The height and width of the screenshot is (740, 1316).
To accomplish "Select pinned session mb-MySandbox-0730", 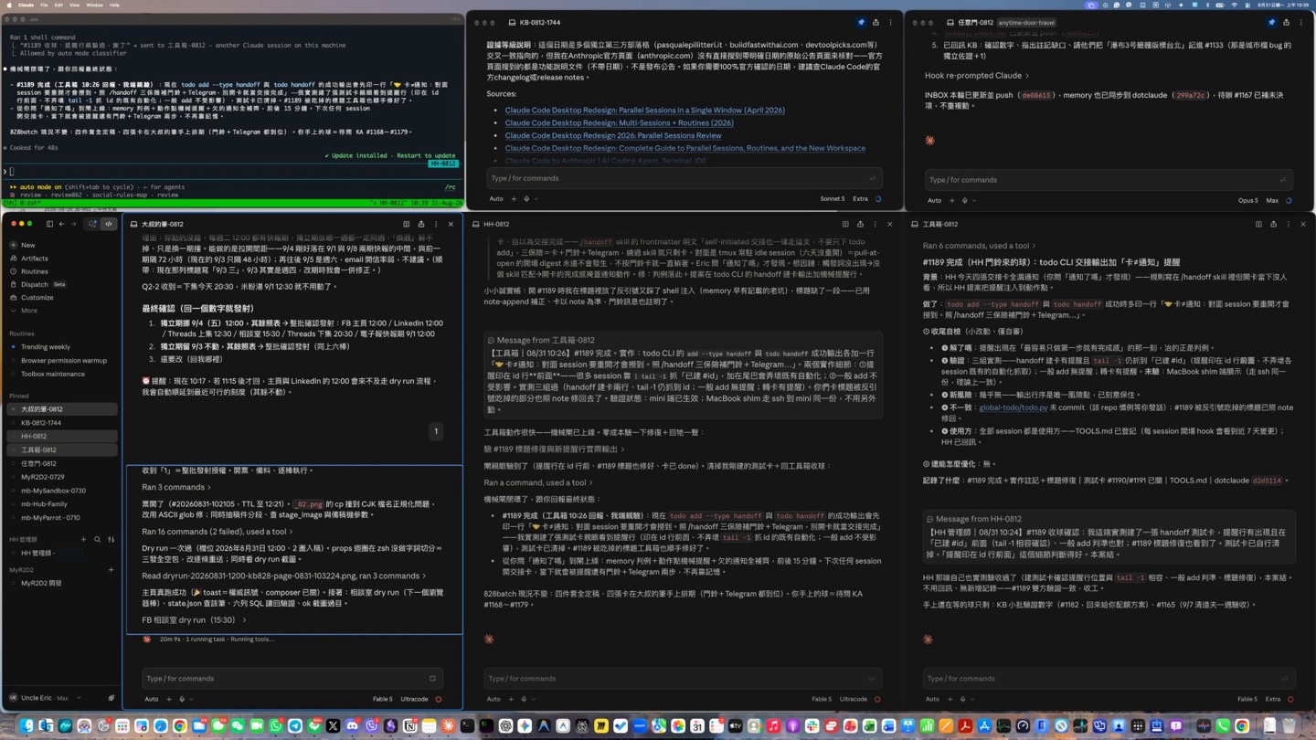I will click(x=53, y=491).
